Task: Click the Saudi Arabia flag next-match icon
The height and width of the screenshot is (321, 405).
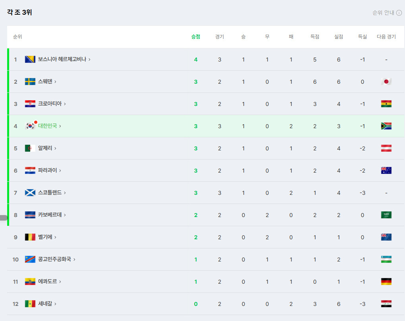Action: (386, 215)
